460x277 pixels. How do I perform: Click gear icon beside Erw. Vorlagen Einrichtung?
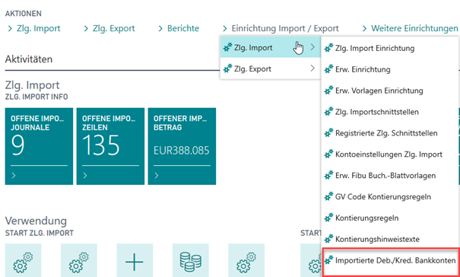point(329,90)
